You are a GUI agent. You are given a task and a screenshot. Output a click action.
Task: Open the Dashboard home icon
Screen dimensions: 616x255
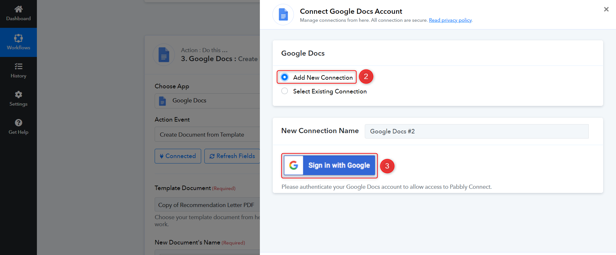(x=18, y=9)
